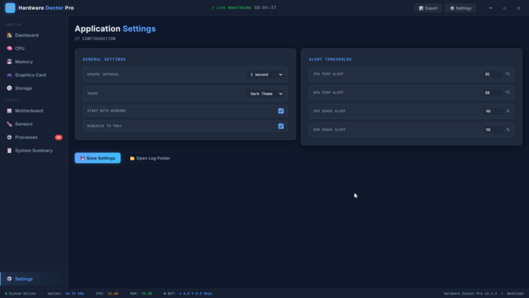Screen dimensions: 529x298
Task: Click the Alert Thresholds section heading
Action: 331,59
